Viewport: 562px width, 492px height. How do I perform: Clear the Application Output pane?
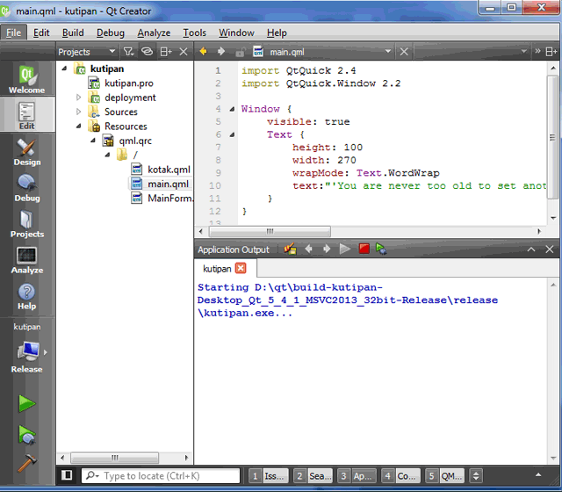[290, 249]
